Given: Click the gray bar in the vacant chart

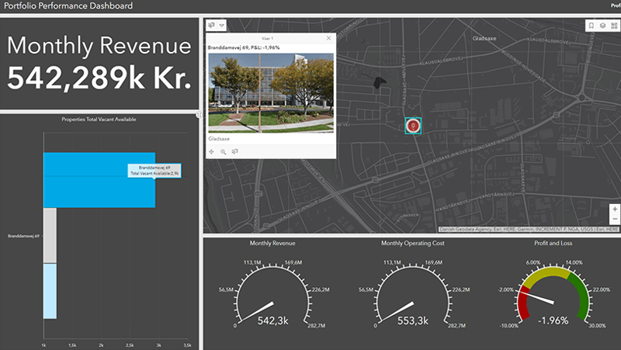Looking at the screenshot, I should (x=50, y=236).
